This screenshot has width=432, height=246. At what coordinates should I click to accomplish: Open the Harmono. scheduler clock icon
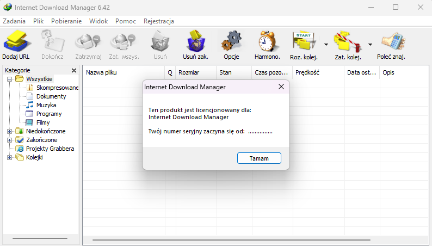[x=267, y=41]
